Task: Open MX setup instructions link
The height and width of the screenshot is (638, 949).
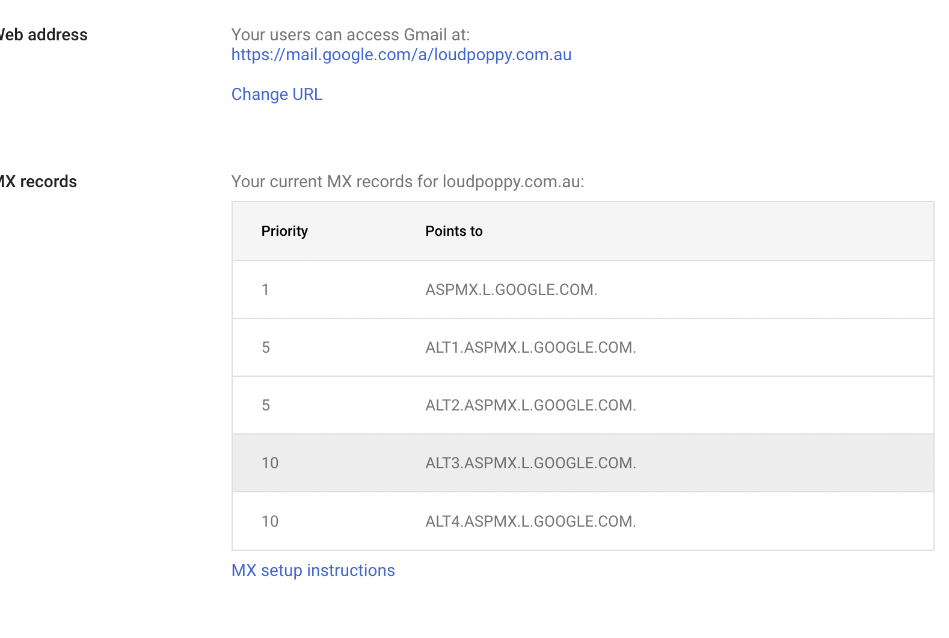Action: click(313, 571)
